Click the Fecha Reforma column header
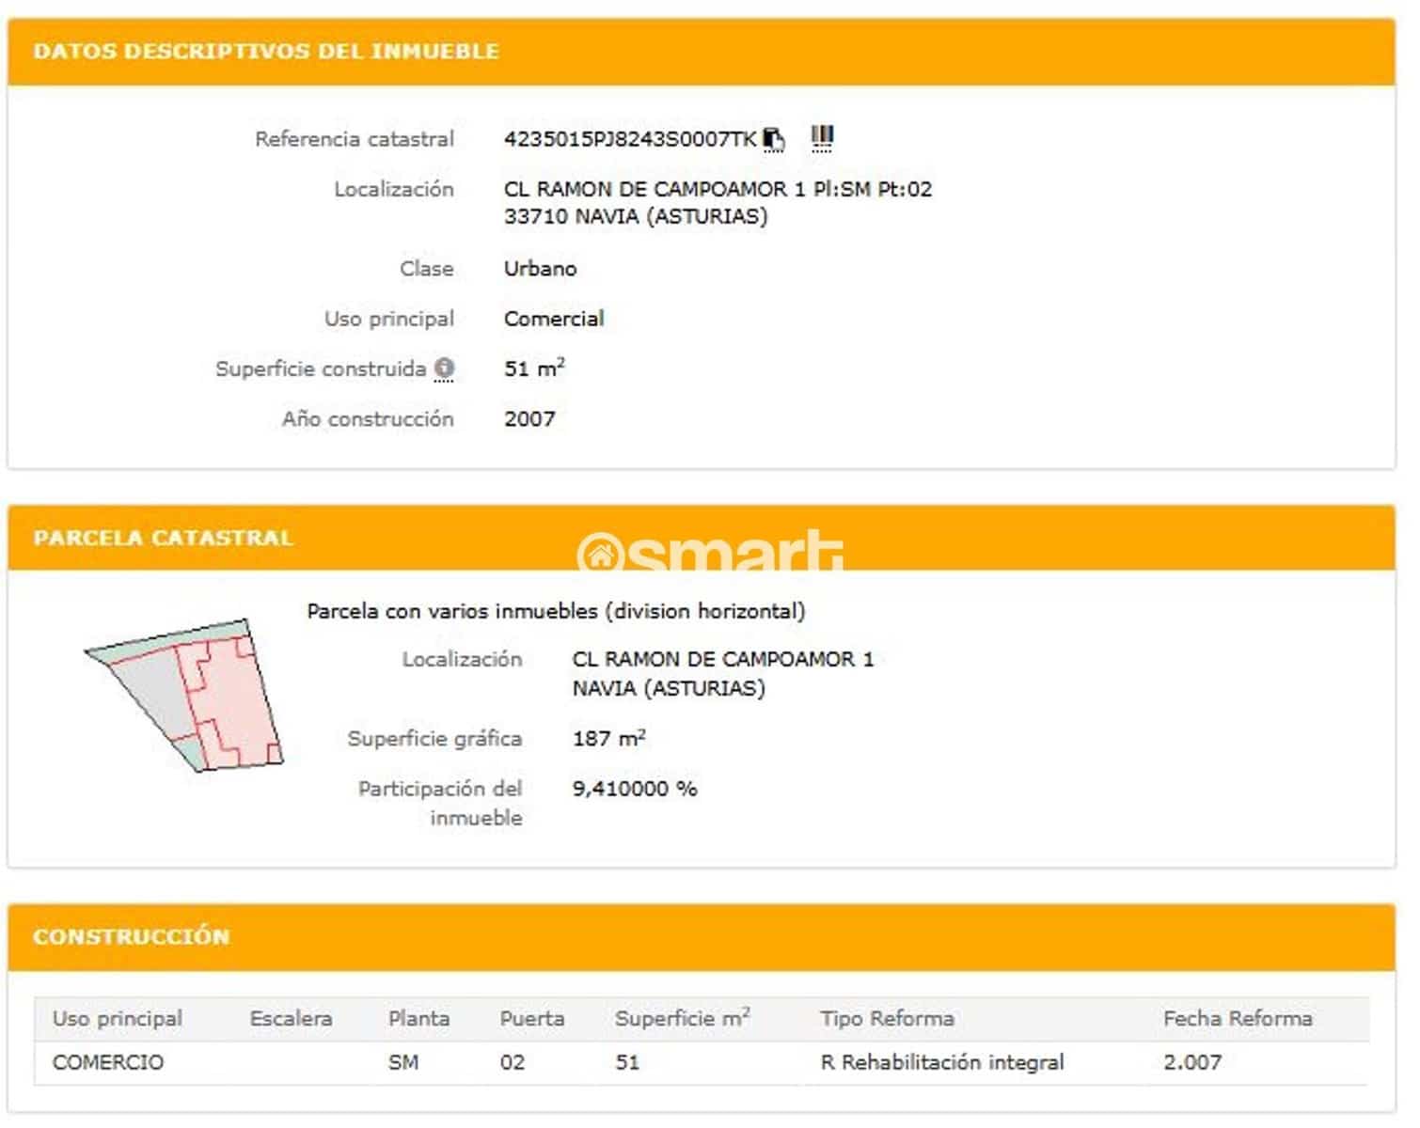1420x1128 pixels. point(1239,1018)
